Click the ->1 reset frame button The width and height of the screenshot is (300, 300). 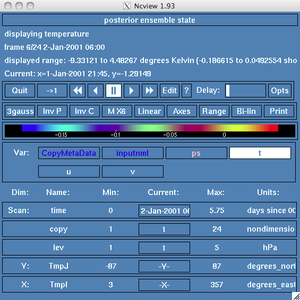click(52, 91)
